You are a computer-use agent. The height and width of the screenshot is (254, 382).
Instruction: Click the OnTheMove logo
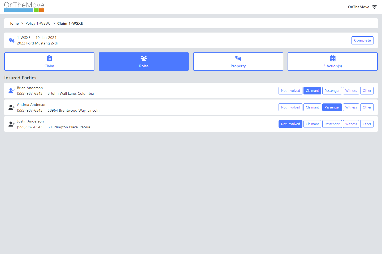(24, 7)
